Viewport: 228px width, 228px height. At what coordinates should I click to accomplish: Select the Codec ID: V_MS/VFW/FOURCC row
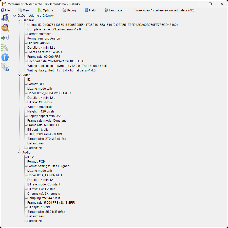coord(49,93)
